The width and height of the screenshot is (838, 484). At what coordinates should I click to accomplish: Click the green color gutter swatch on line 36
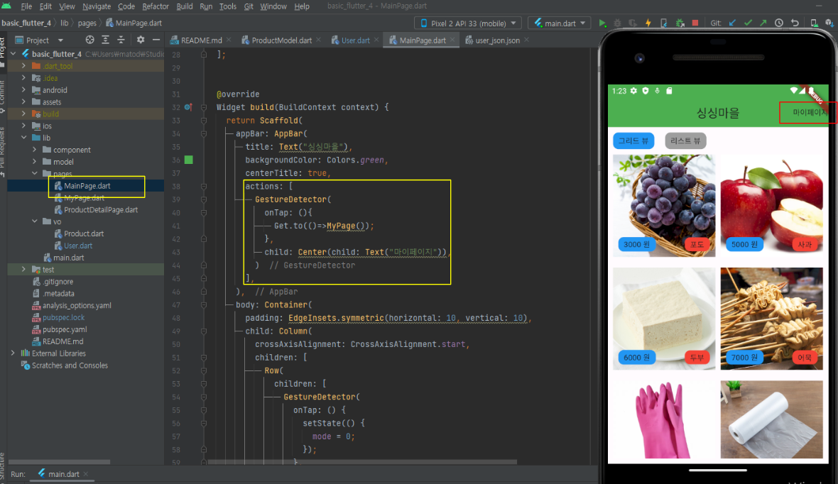pos(189,160)
